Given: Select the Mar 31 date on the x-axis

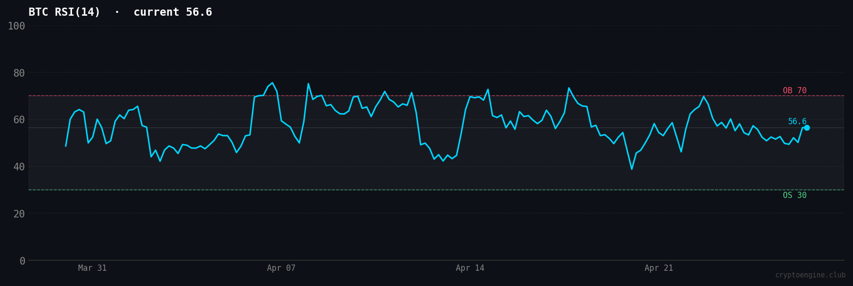Looking at the screenshot, I should [92, 268].
